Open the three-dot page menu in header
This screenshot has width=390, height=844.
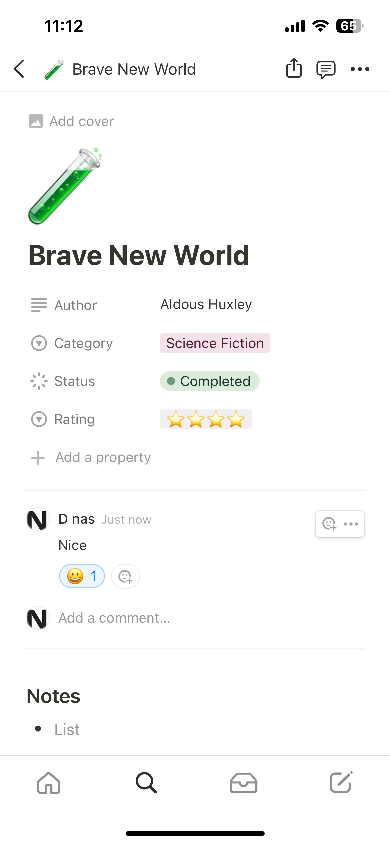pyautogui.click(x=360, y=69)
